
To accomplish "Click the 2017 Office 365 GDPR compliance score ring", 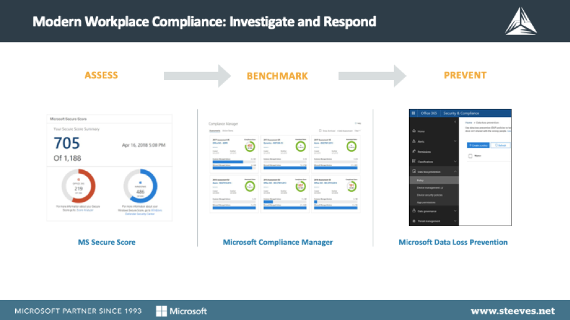I will [250, 147].
